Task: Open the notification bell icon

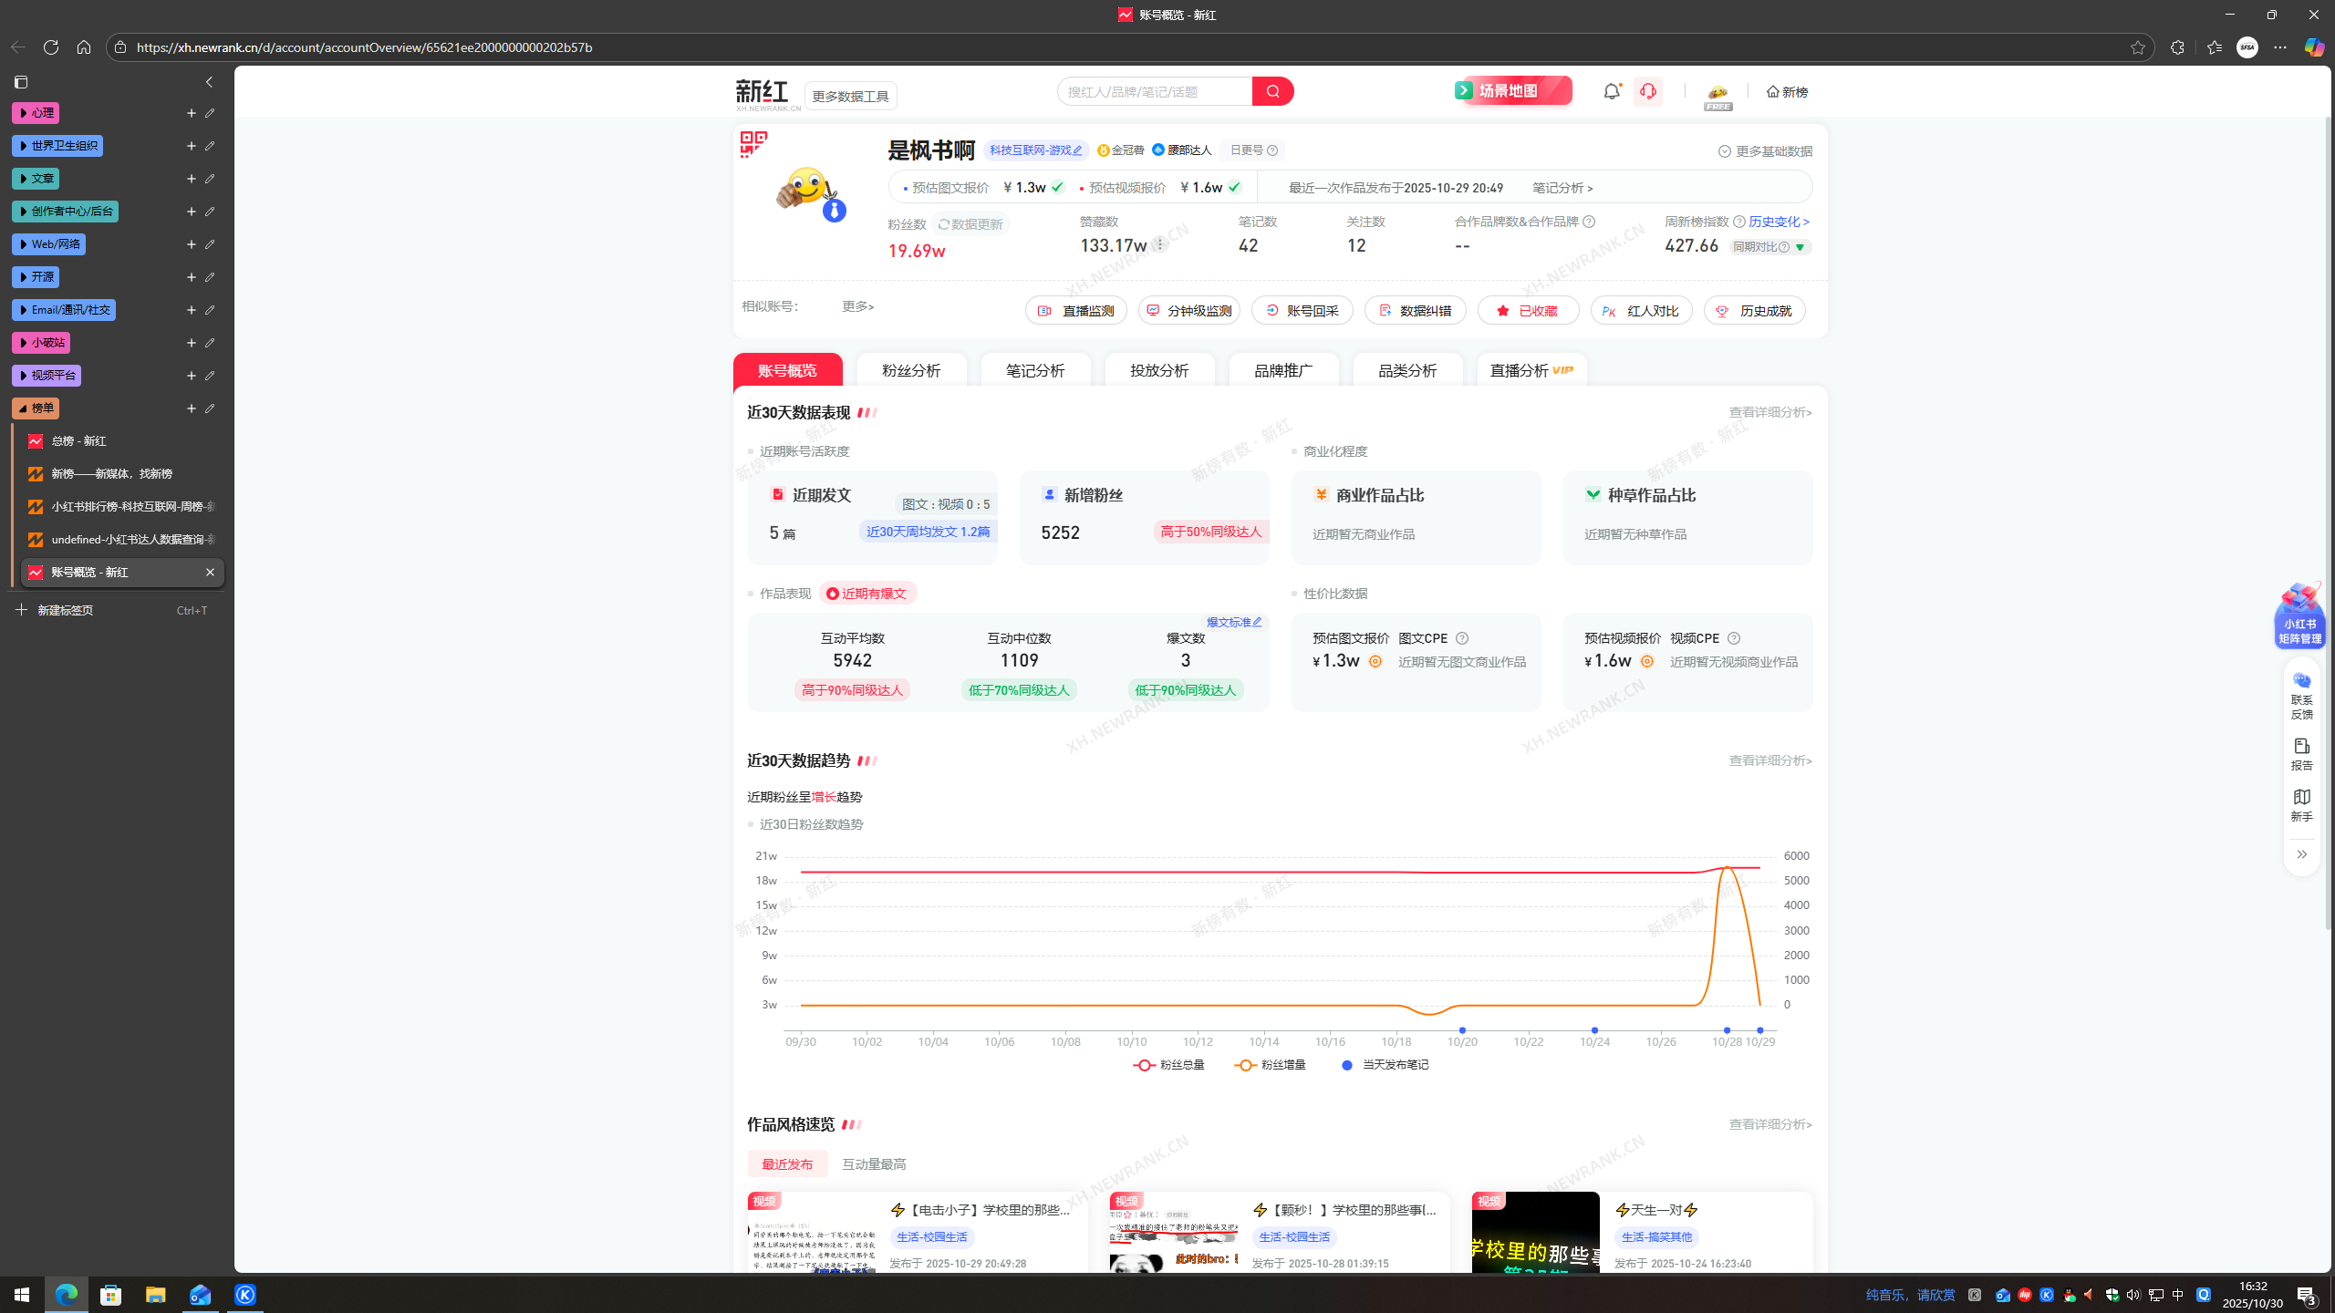Action: pos(1612,91)
